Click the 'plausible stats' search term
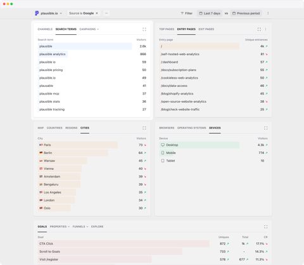The image size is (304, 265). 49,101
